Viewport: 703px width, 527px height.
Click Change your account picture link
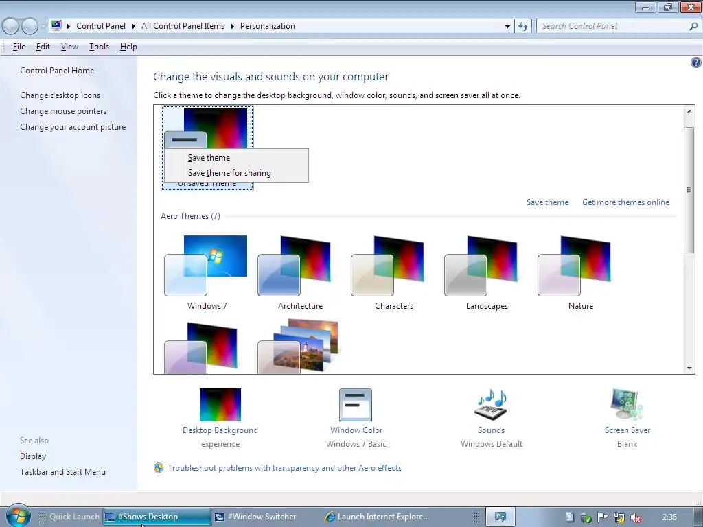pos(73,127)
